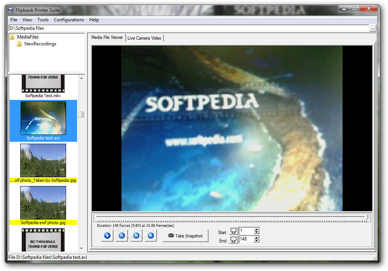The height and width of the screenshot is (271, 388).
Task: Select Softpedia test.avi thumbnail
Action: 43,118
